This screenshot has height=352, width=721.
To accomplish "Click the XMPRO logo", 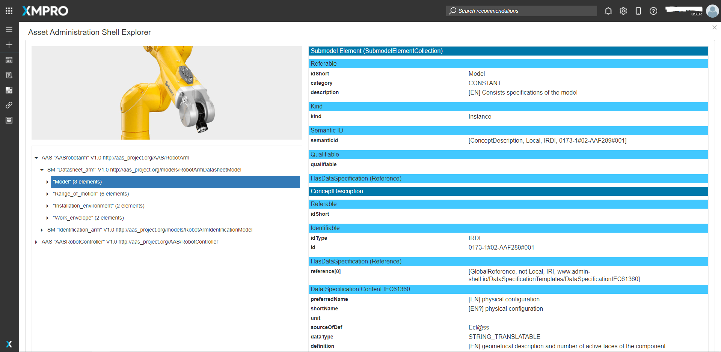I will 45,11.
